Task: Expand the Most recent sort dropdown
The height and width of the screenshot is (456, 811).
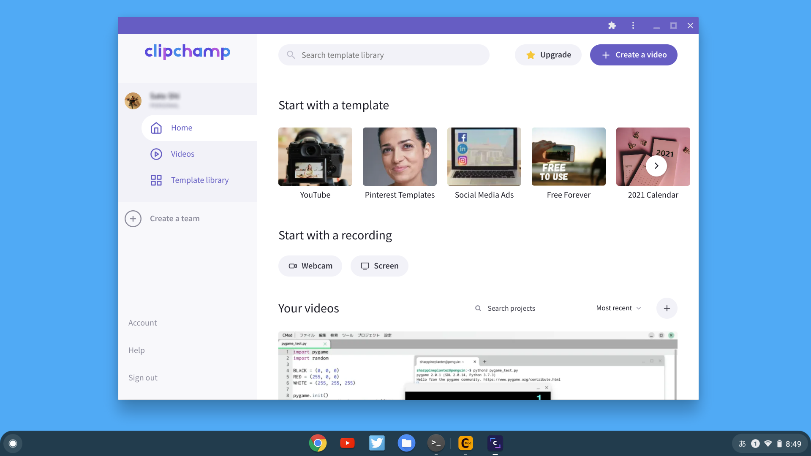Action: click(x=618, y=308)
